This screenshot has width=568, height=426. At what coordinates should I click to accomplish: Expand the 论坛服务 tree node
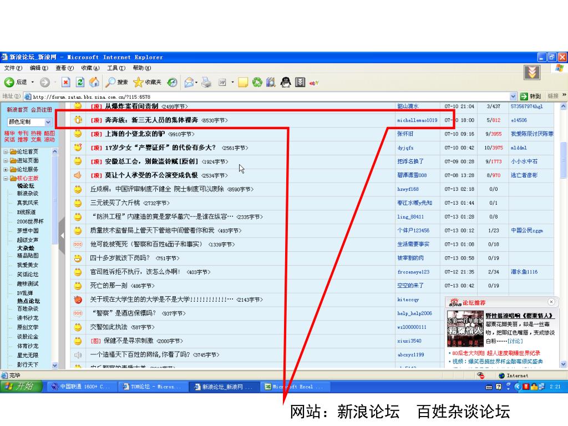pyautogui.click(x=6, y=170)
